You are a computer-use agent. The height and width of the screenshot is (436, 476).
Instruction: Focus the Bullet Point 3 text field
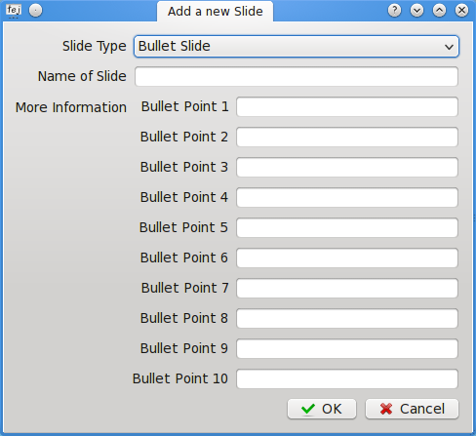point(347,167)
